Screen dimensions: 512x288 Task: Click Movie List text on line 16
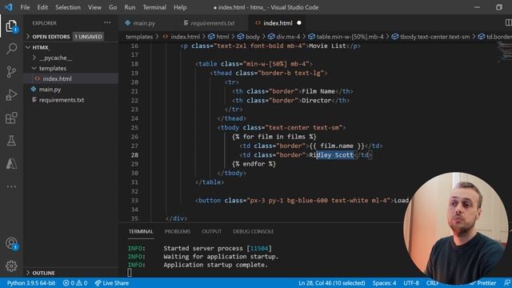(x=327, y=46)
